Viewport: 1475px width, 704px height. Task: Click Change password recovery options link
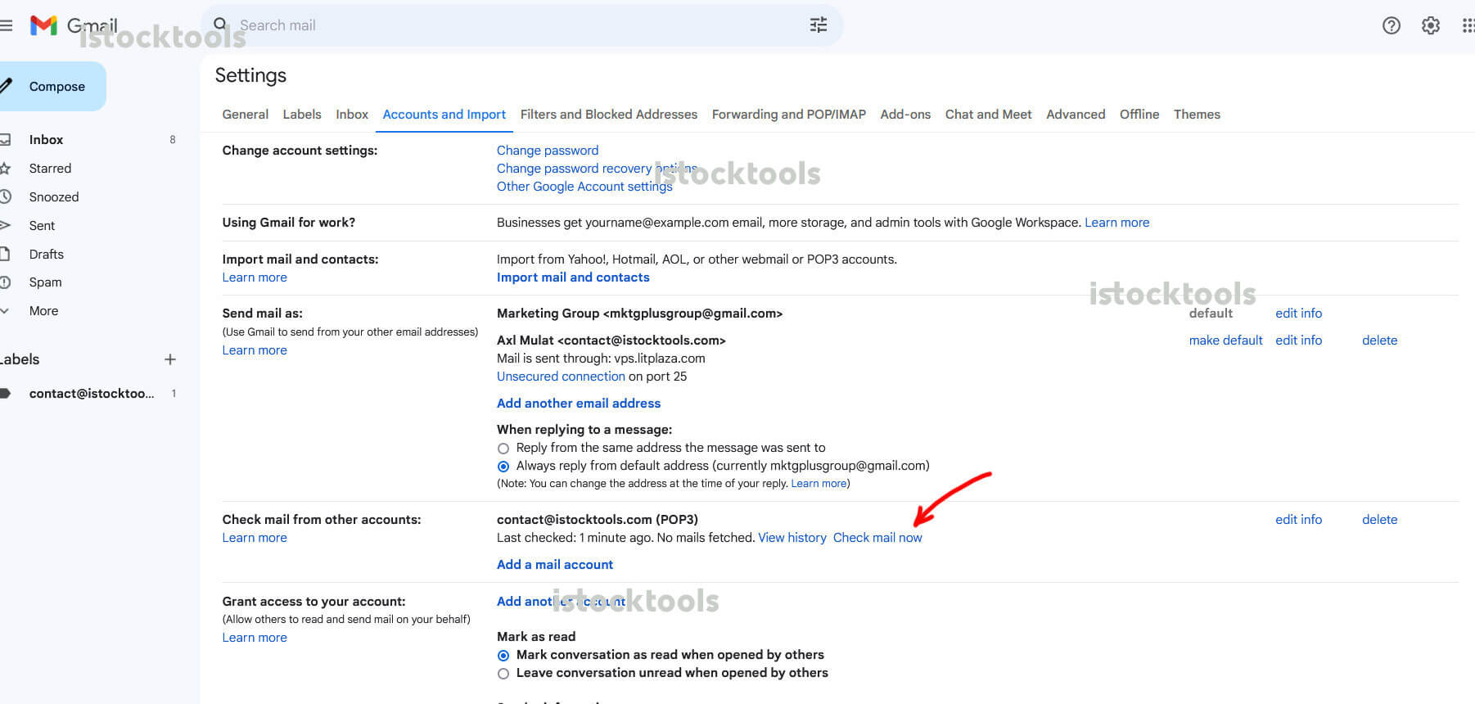click(597, 169)
